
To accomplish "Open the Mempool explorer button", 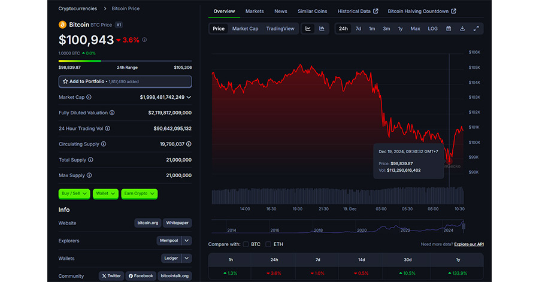I will [x=169, y=241].
